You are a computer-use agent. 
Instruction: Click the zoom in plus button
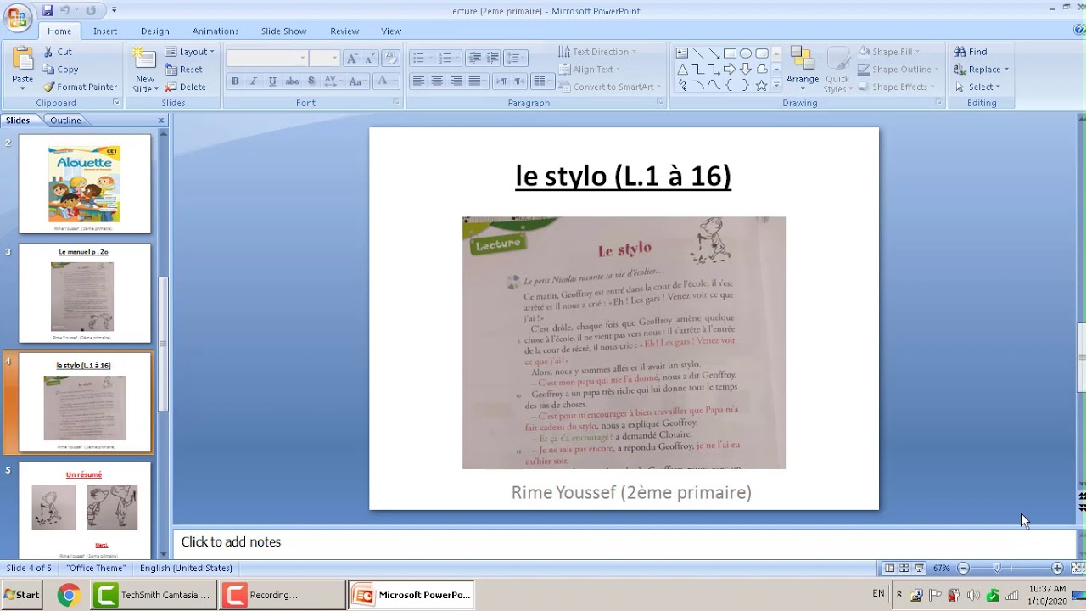[x=1057, y=568]
